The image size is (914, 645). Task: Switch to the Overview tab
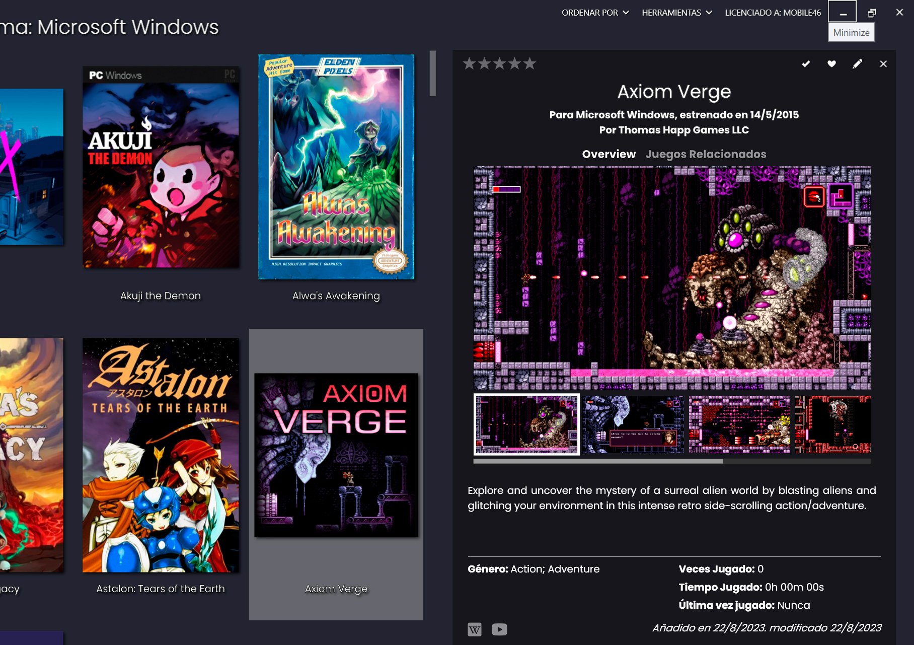click(x=608, y=154)
